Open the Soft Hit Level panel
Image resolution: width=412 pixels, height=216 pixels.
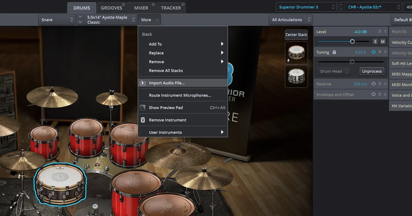pos(400,64)
